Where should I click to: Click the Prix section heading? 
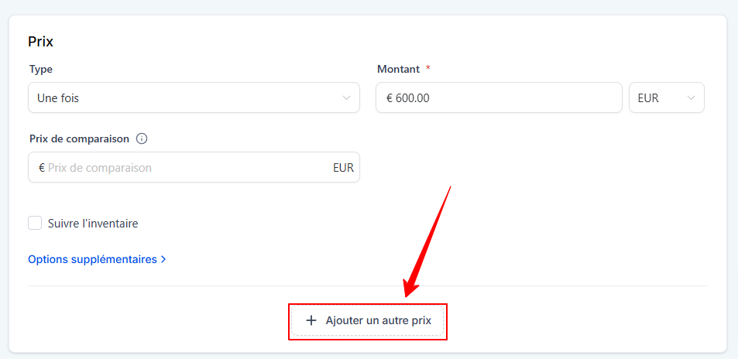click(x=41, y=42)
